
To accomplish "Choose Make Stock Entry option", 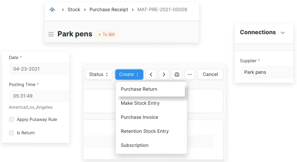I will 140,103.
